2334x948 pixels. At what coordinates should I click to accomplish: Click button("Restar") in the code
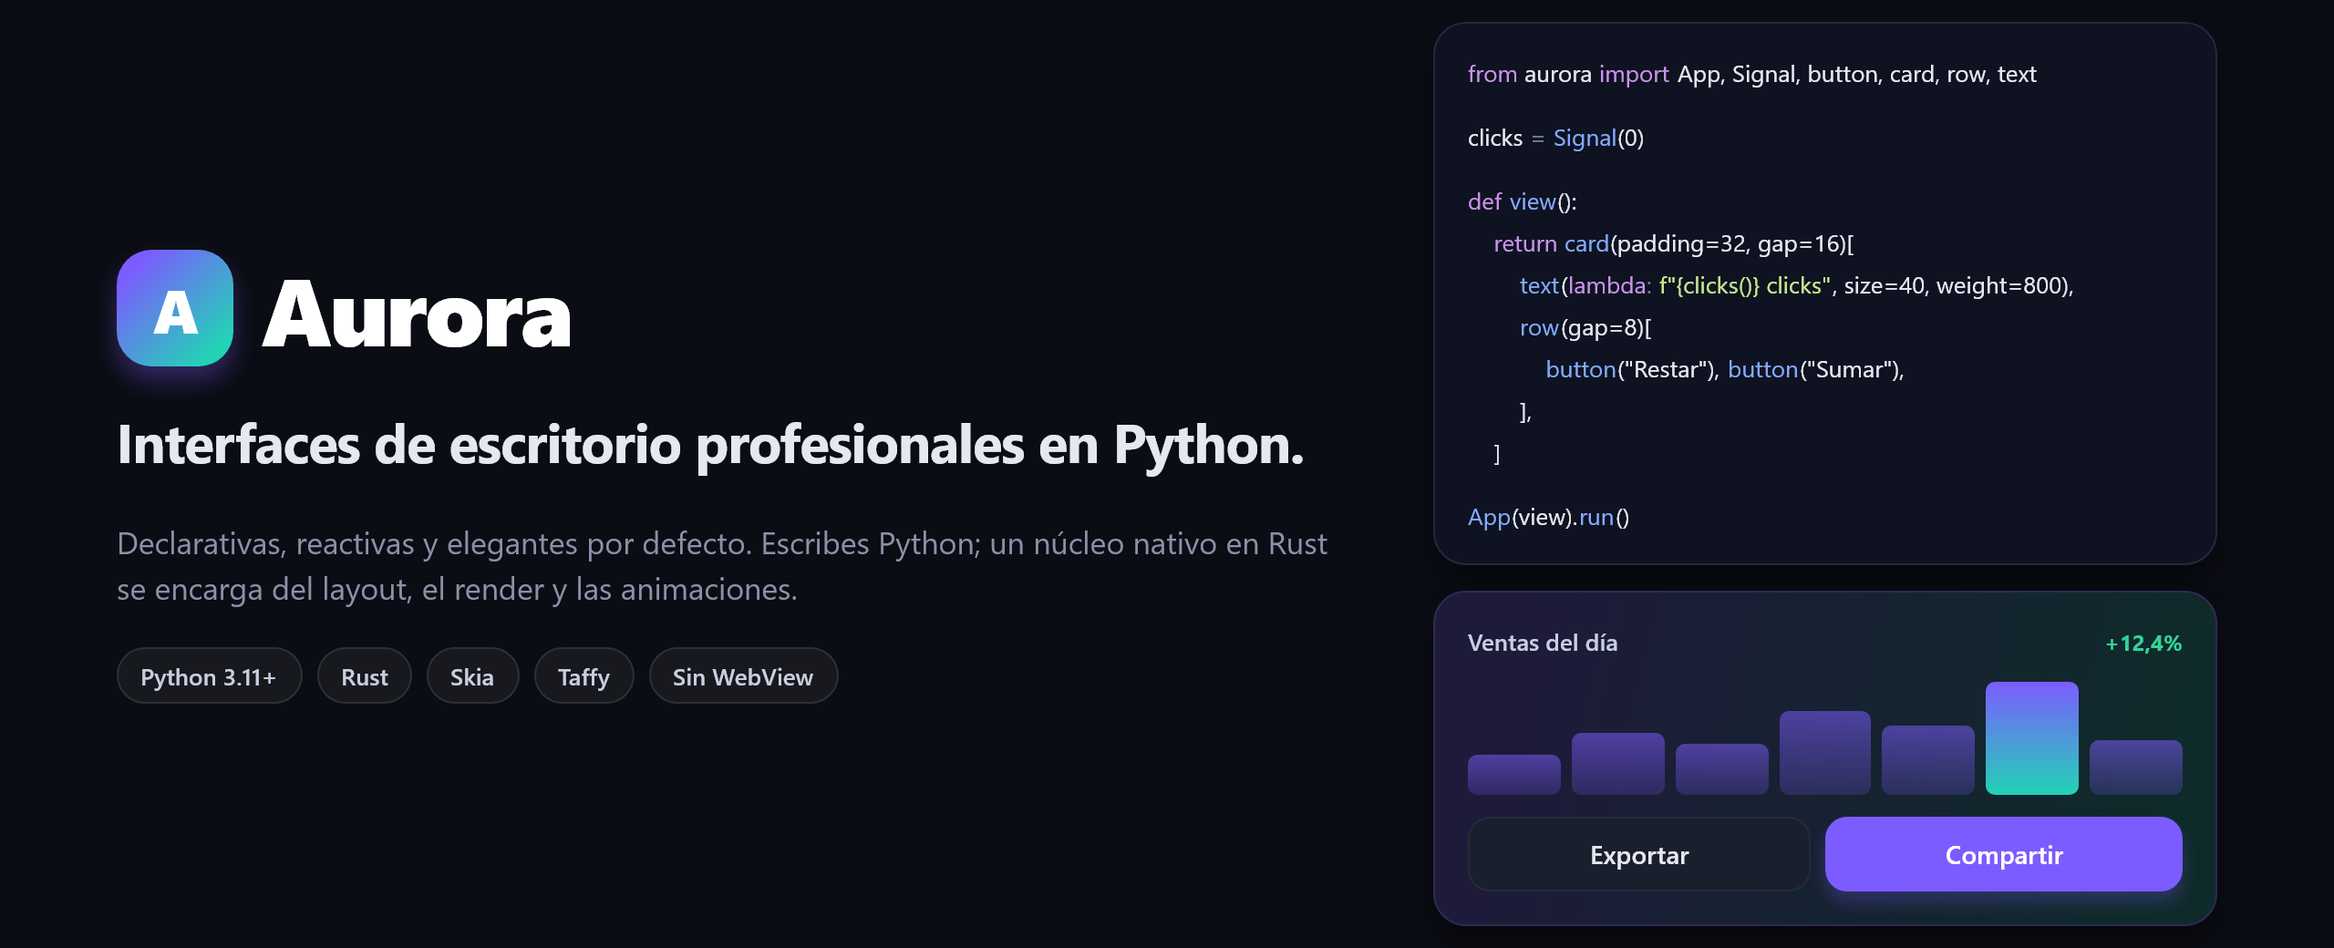[x=1630, y=370]
